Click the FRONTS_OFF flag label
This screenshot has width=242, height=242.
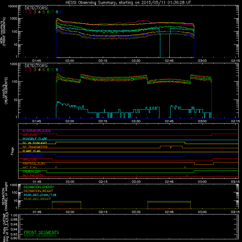[32, 172]
